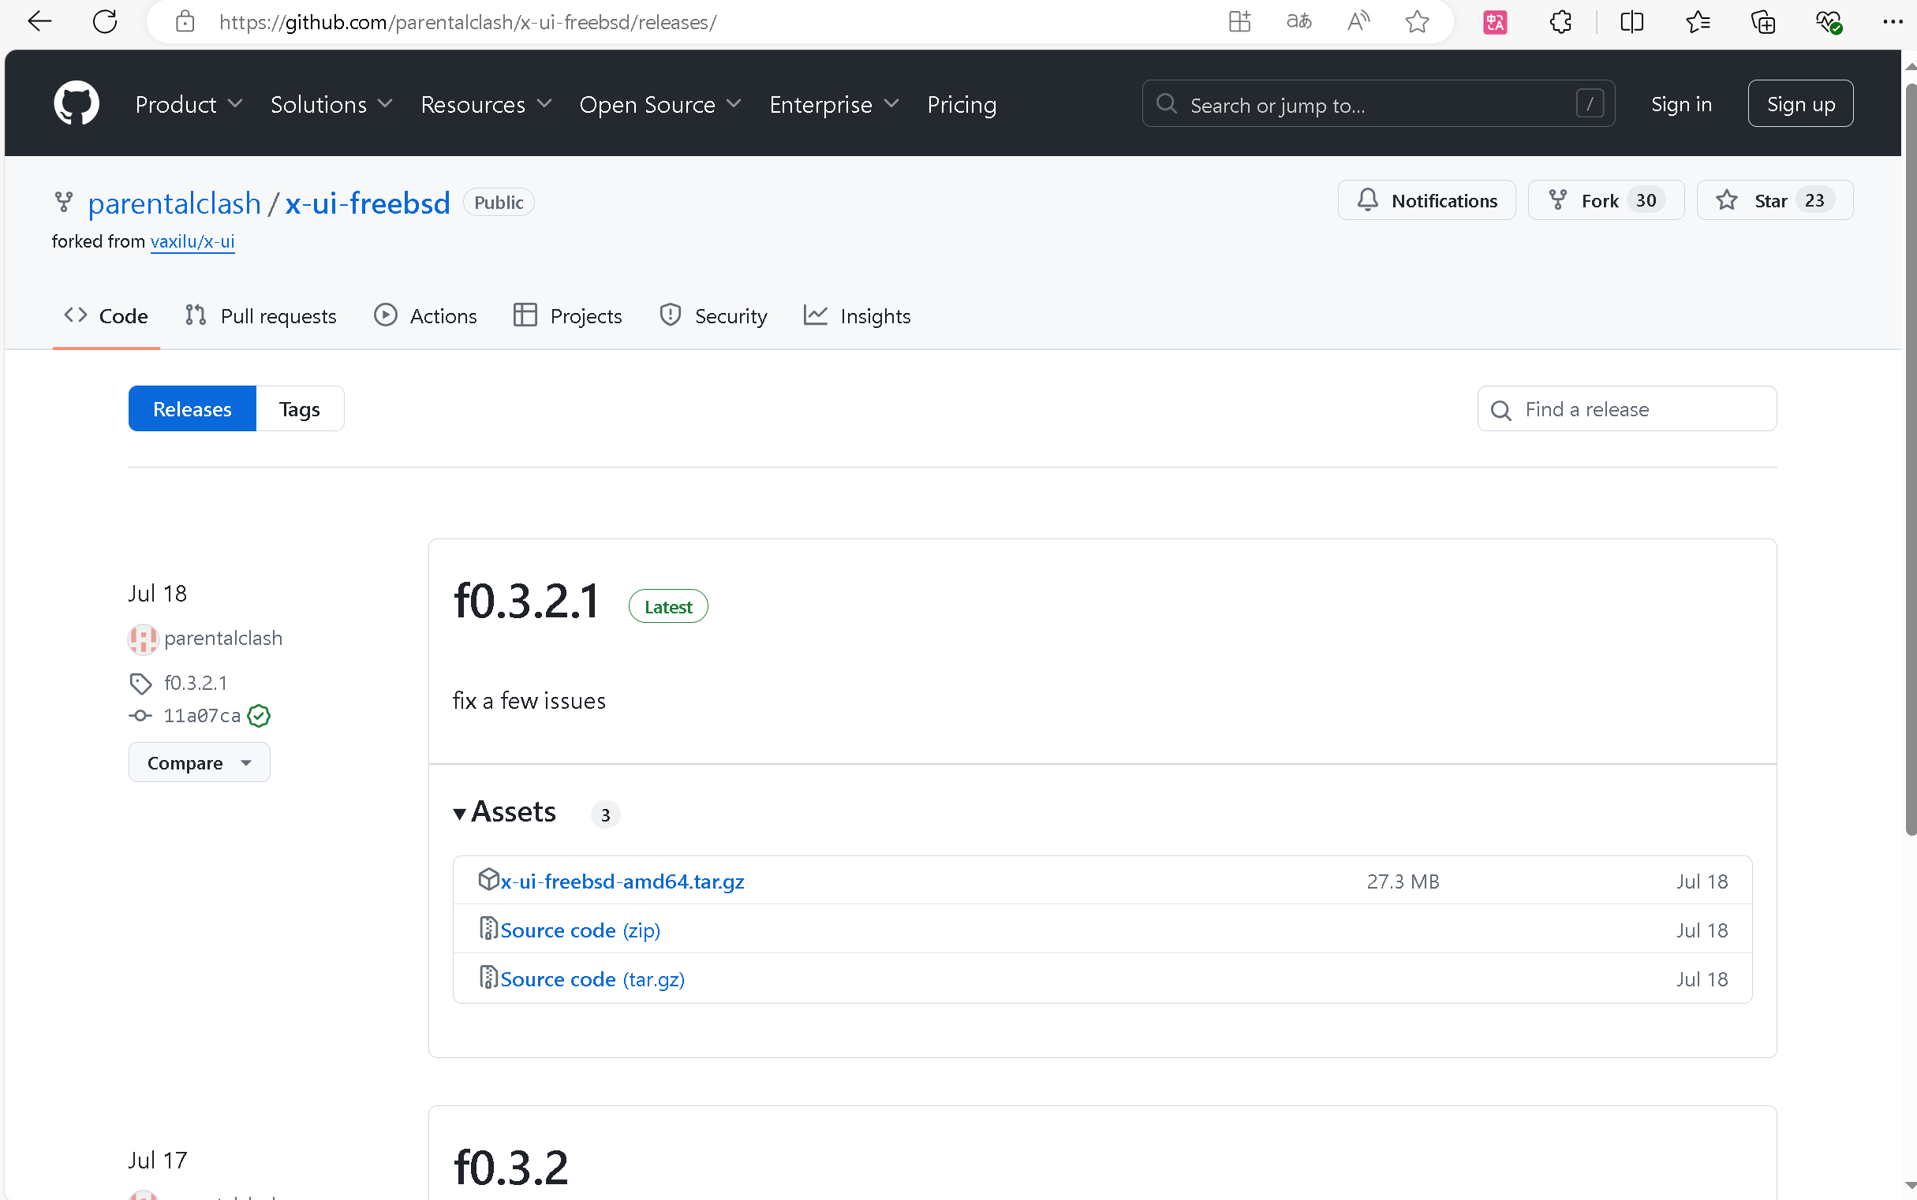Expand the Product menu
The height and width of the screenshot is (1200, 1917).
[189, 104]
